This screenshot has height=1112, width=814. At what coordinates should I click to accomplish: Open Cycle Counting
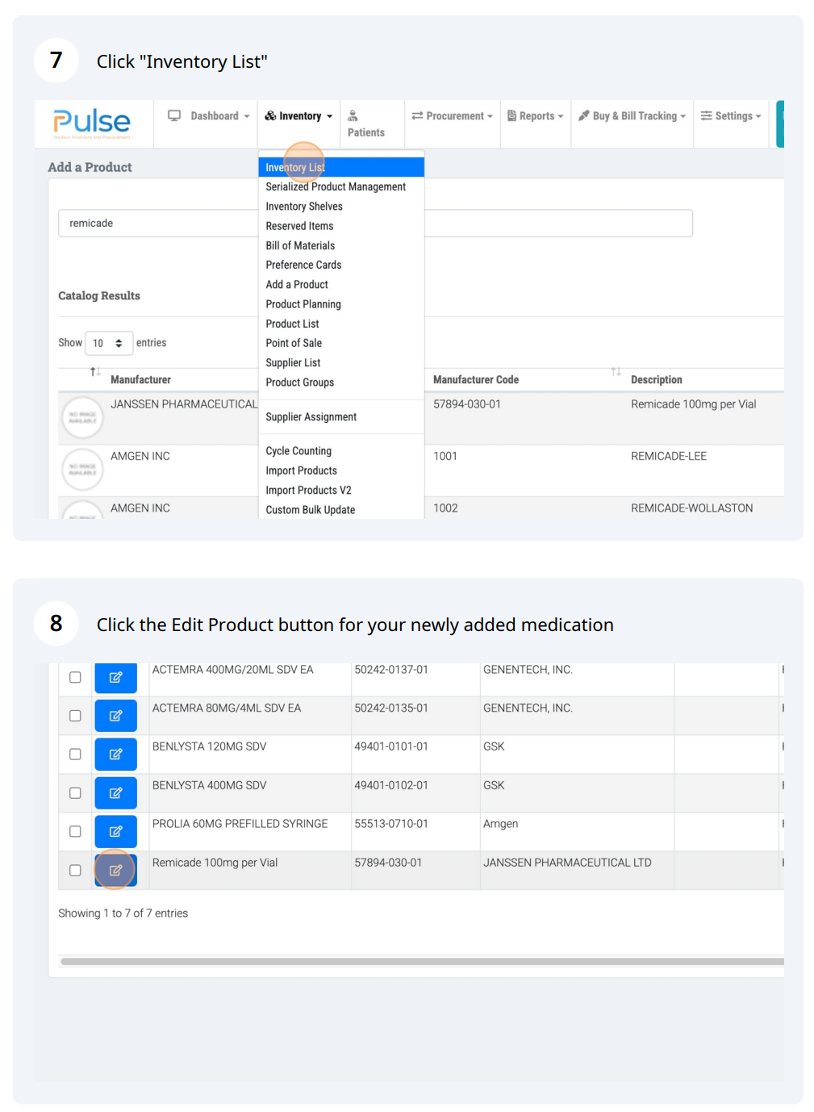298,451
